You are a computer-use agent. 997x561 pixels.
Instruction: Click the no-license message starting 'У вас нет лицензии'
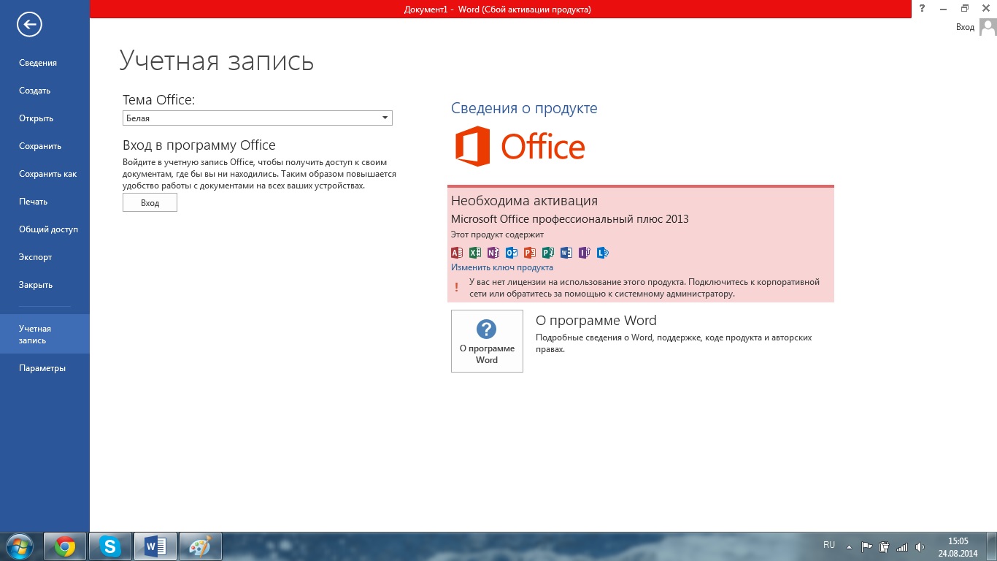[644, 288]
